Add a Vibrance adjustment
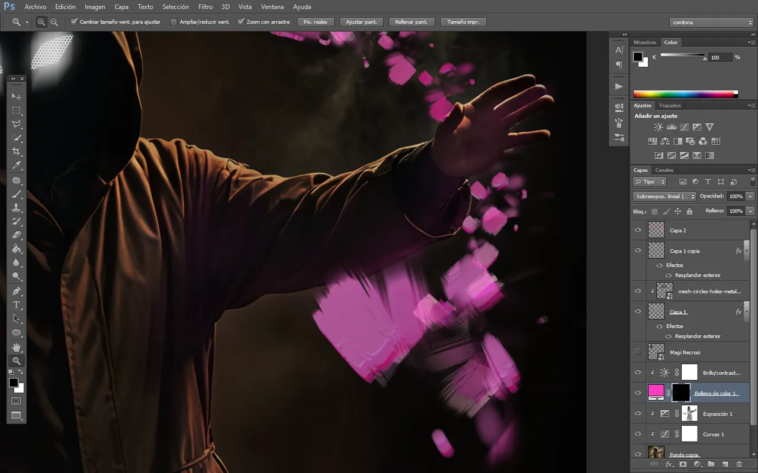The width and height of the screenshot is (758, 473). pos(709,127)
